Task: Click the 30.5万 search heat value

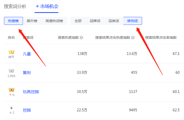Action: [82, 92]
